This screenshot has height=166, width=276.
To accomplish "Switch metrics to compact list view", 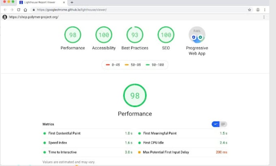I will [216, 124].
